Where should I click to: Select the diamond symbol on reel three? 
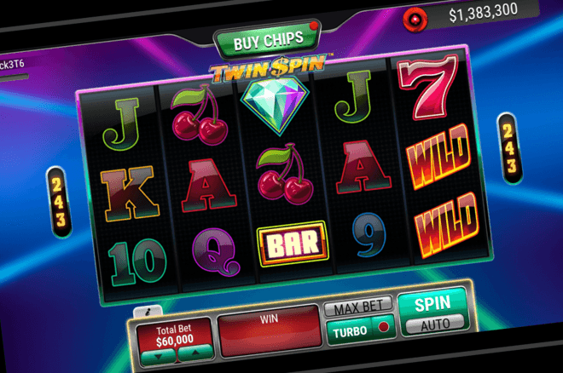coord(276,104)
